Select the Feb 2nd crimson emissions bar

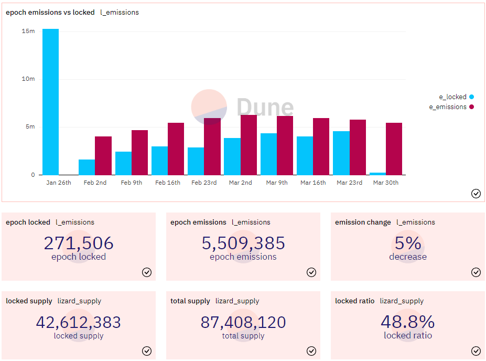pos(103,156)
